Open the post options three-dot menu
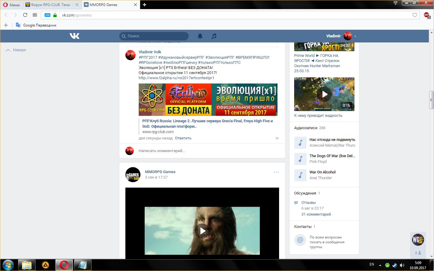This screenshot has height=271, width=434. 276,172
